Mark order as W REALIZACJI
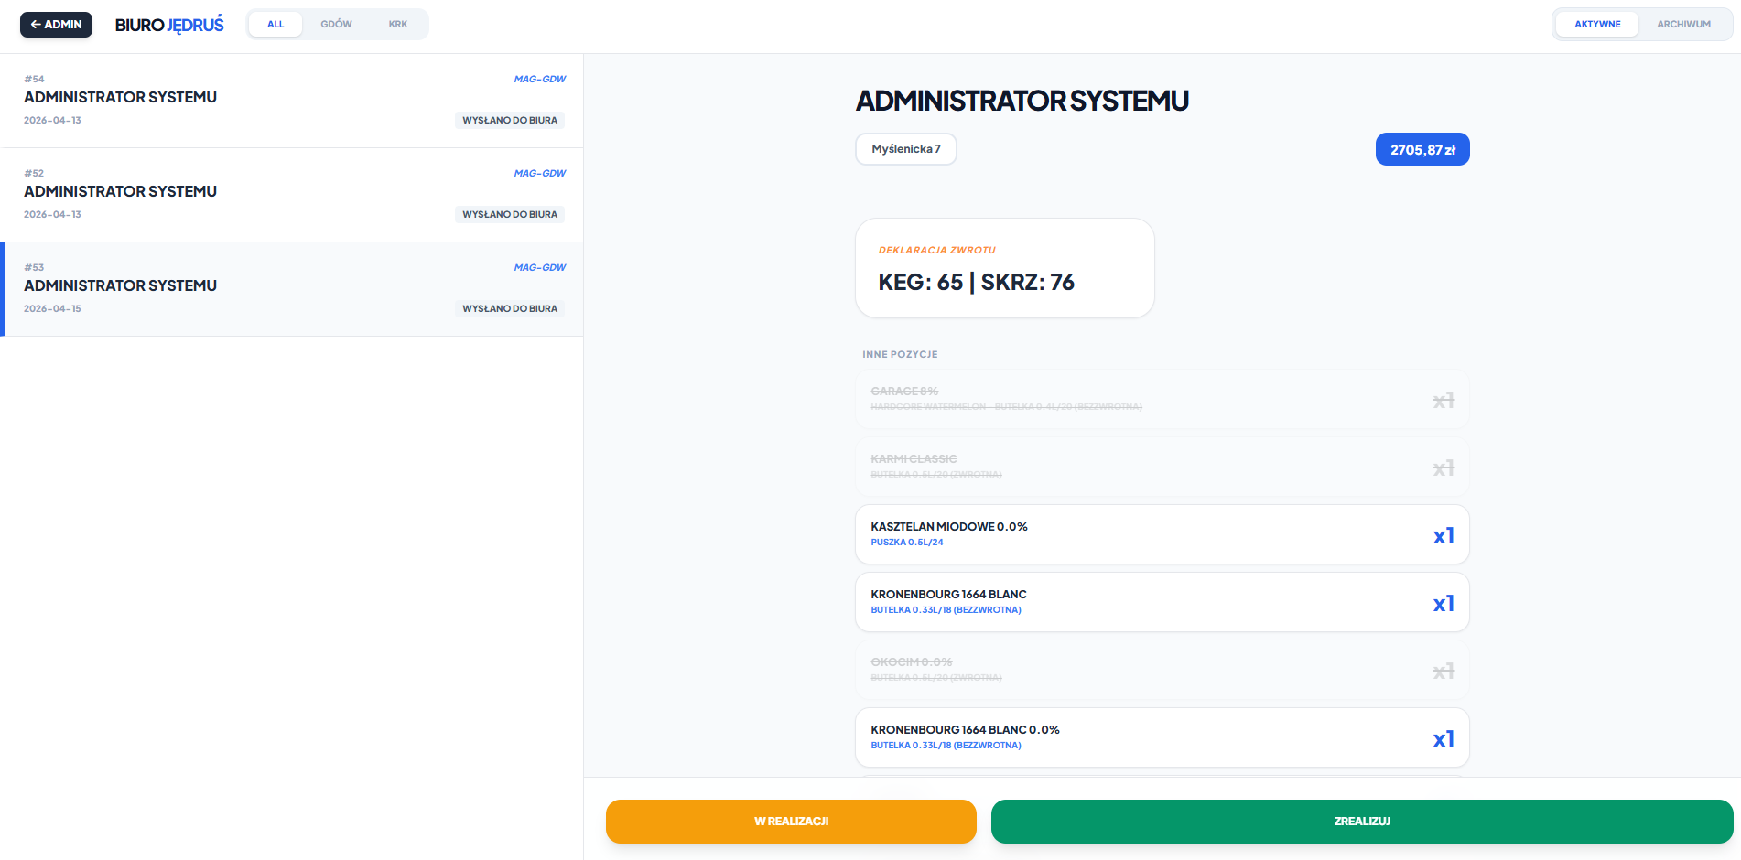 pyautogui.click(x=791, y=822)
